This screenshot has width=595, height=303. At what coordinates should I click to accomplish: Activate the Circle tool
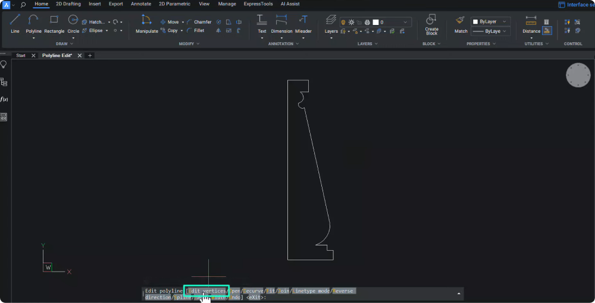pyautogui.click(x=73, y=24)
